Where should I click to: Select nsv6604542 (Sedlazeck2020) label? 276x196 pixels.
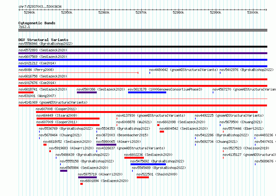coord(184,128)
